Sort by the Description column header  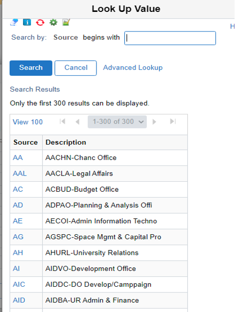click(66, 142)
